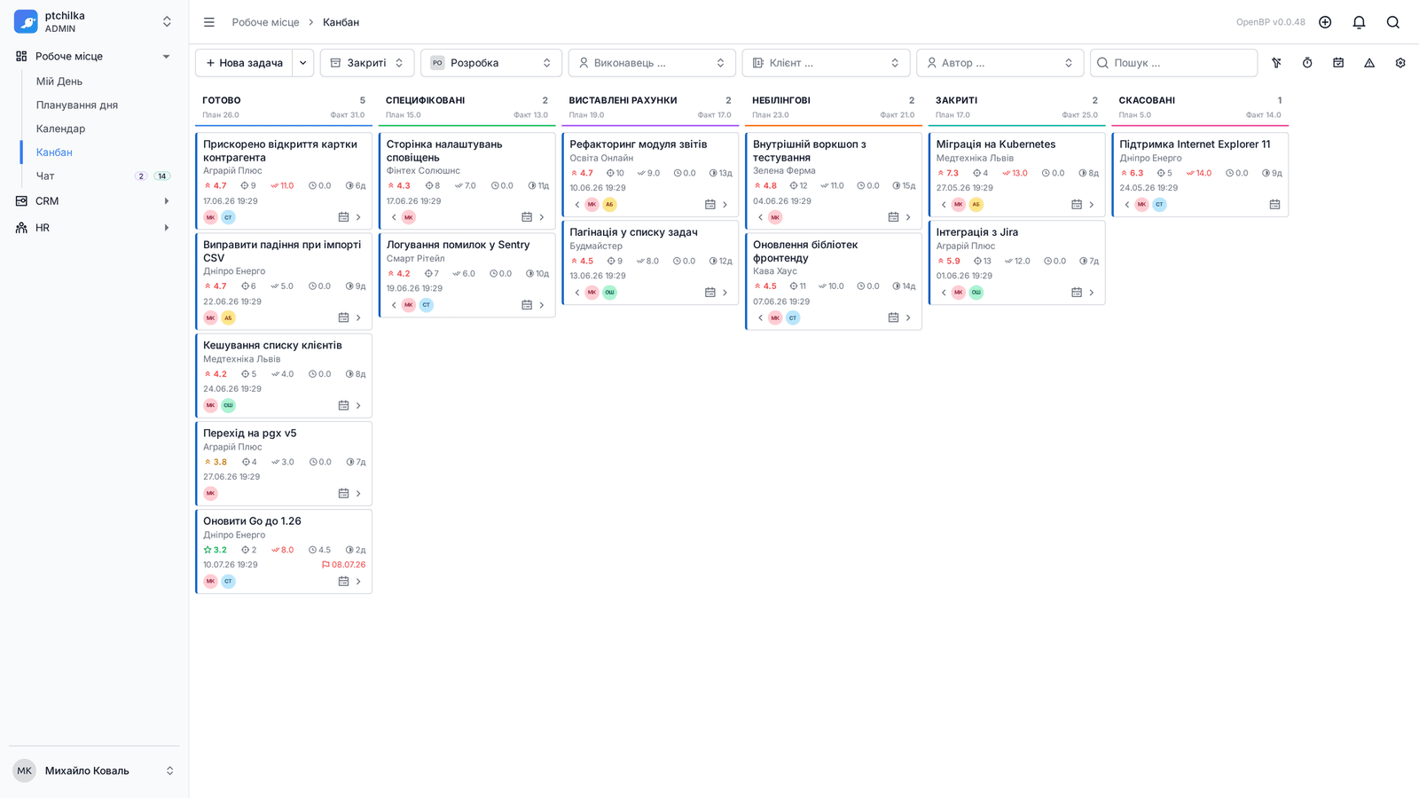Click the circled plus create icon
Screen dimensions: 1419x798
click(x=1325, y=22)
